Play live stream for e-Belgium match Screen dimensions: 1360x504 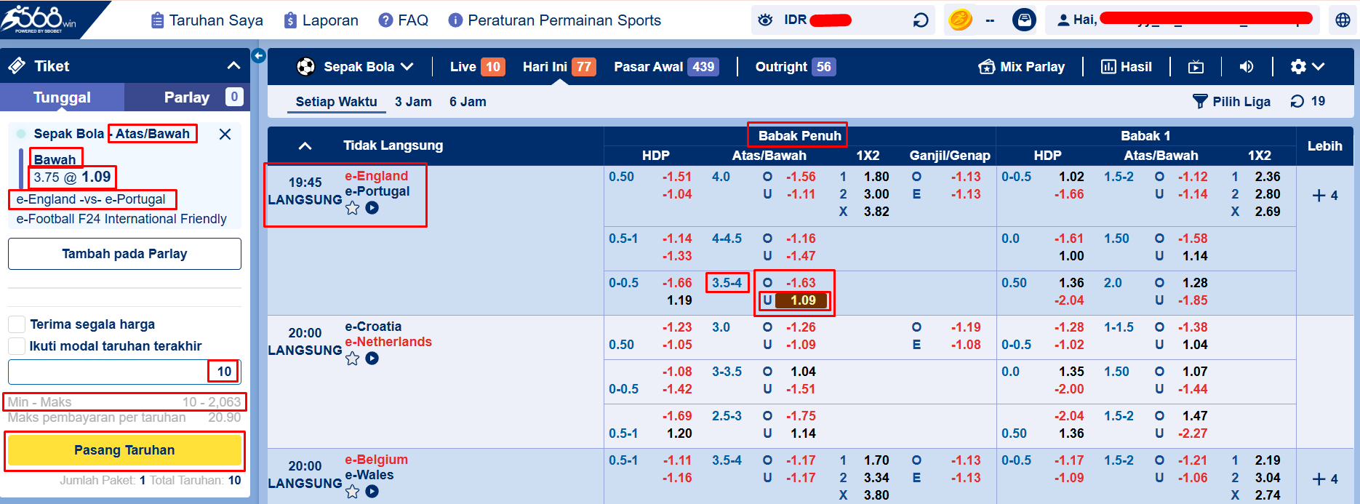point(372,492)
